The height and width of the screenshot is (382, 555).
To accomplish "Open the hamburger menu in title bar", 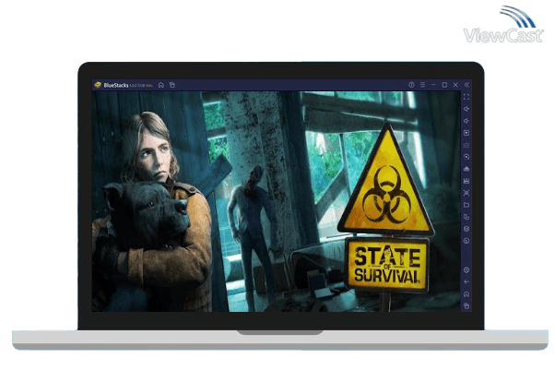I will (x=422, y=85).
